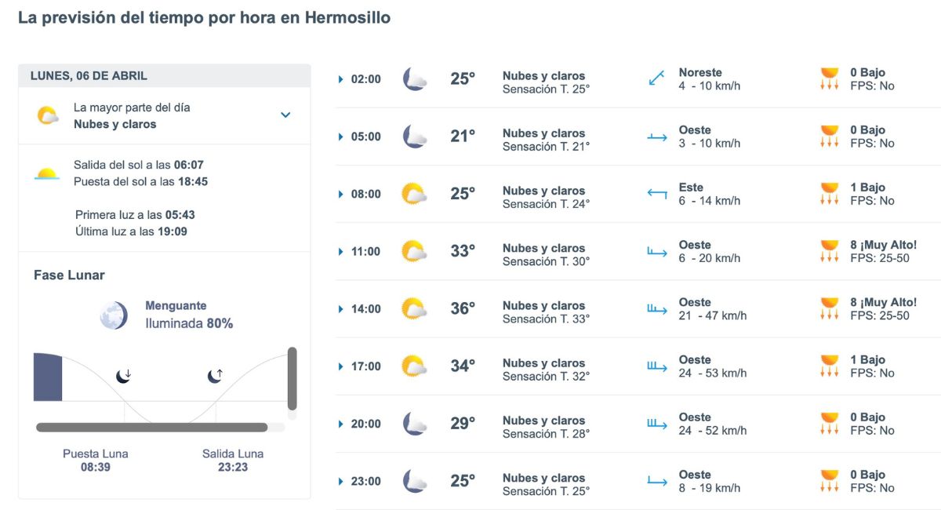This screenshot has width=941, height=510.
Task: Open the day summary chevron dropdown
Action: [x=285, y=114]
